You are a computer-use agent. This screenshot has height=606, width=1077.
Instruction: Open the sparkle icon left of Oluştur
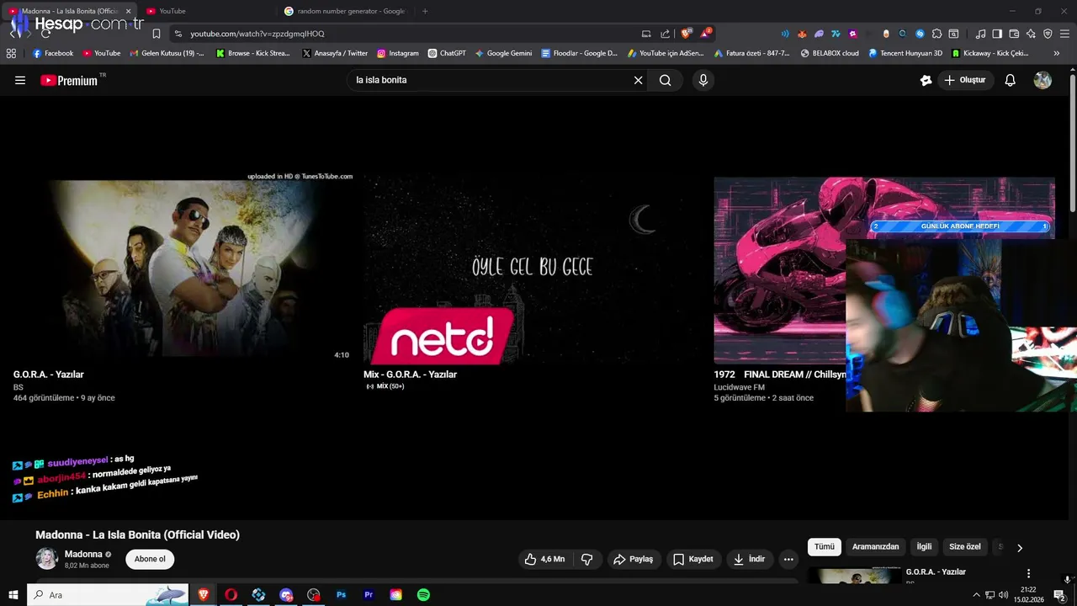click(x=926, y=81)
